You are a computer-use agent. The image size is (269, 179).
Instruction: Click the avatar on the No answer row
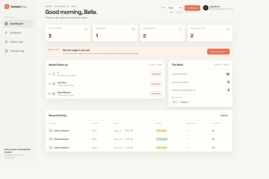click(54, 74)
